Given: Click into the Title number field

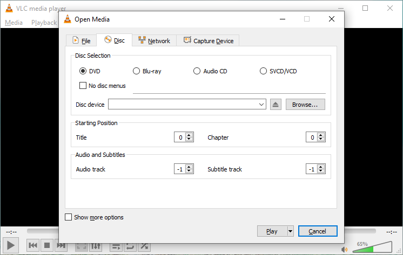Looking at the screenshot, I should point(180,137).
